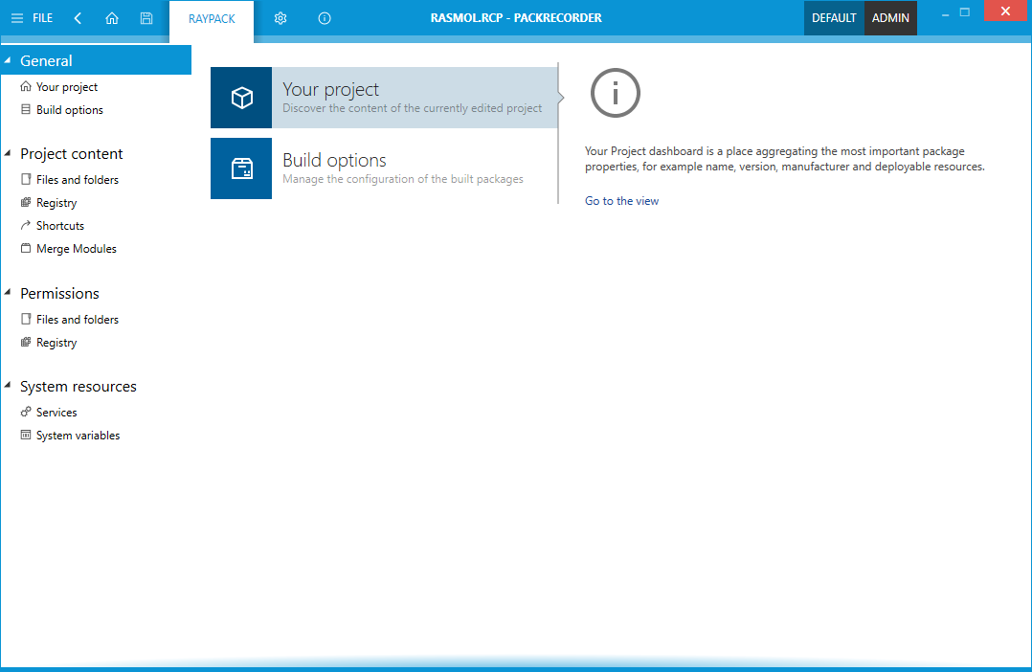This screenshot has height=672, width=1032.
Task: Click the save disk icon
Action: pyautogui.click(x=146, y=18)
